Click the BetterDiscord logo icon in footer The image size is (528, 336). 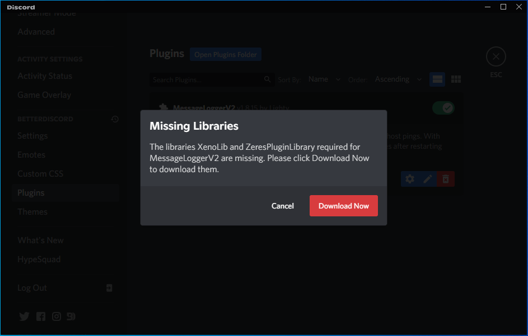71,316
